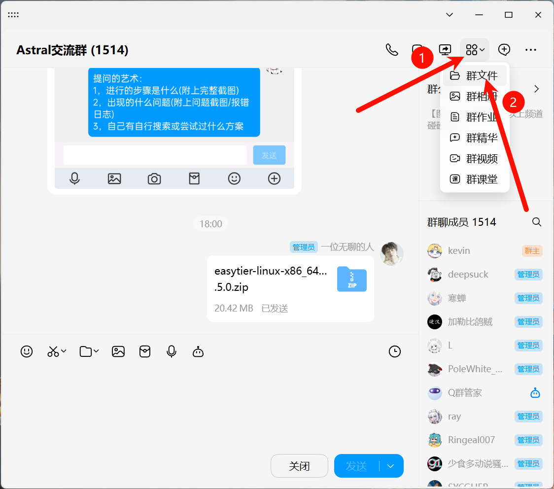Open the send image icon

[x=118, y=351]
